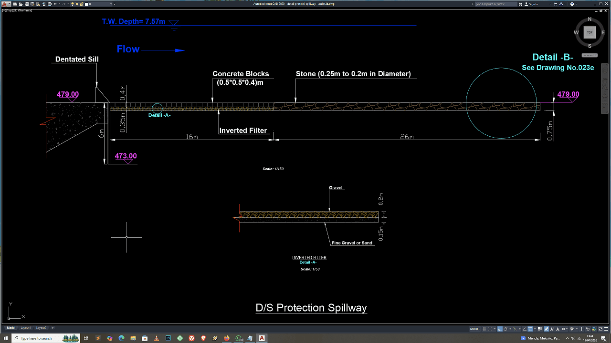Toggle Object Snap in status bar
The image size is (611, 343).
click(530, 329)
